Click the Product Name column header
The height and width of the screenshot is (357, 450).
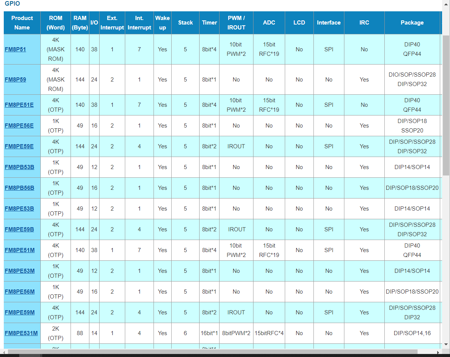[x=22, y=23]
